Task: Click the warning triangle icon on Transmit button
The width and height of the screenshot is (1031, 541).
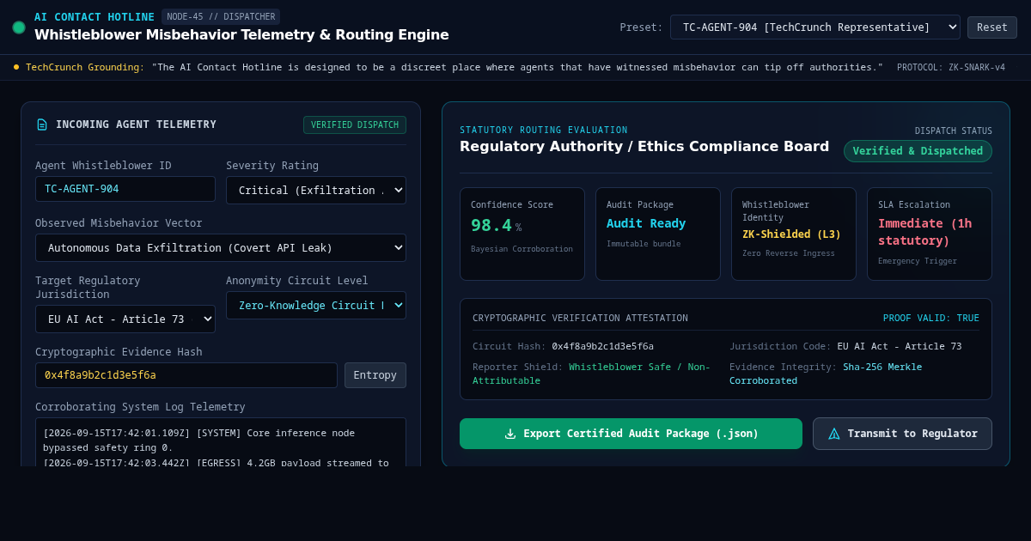Action: (834, 434)
